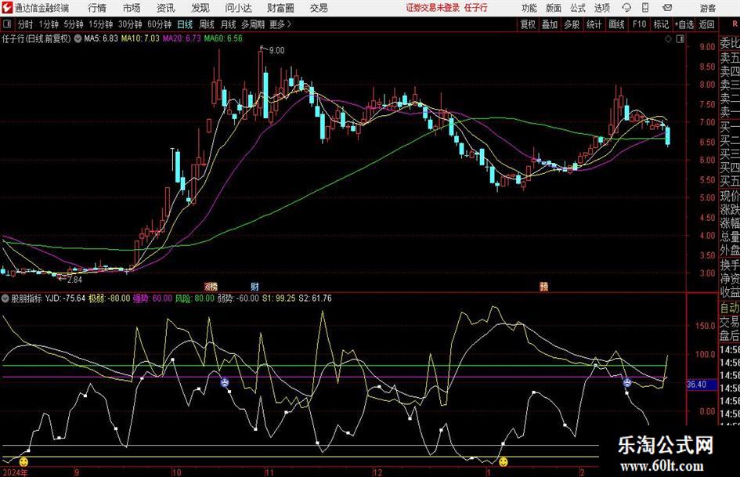Click the YJD: -75.64 indicator value
Image resolution: width=740 pixels, height=477 pixels.
[65, 298]
